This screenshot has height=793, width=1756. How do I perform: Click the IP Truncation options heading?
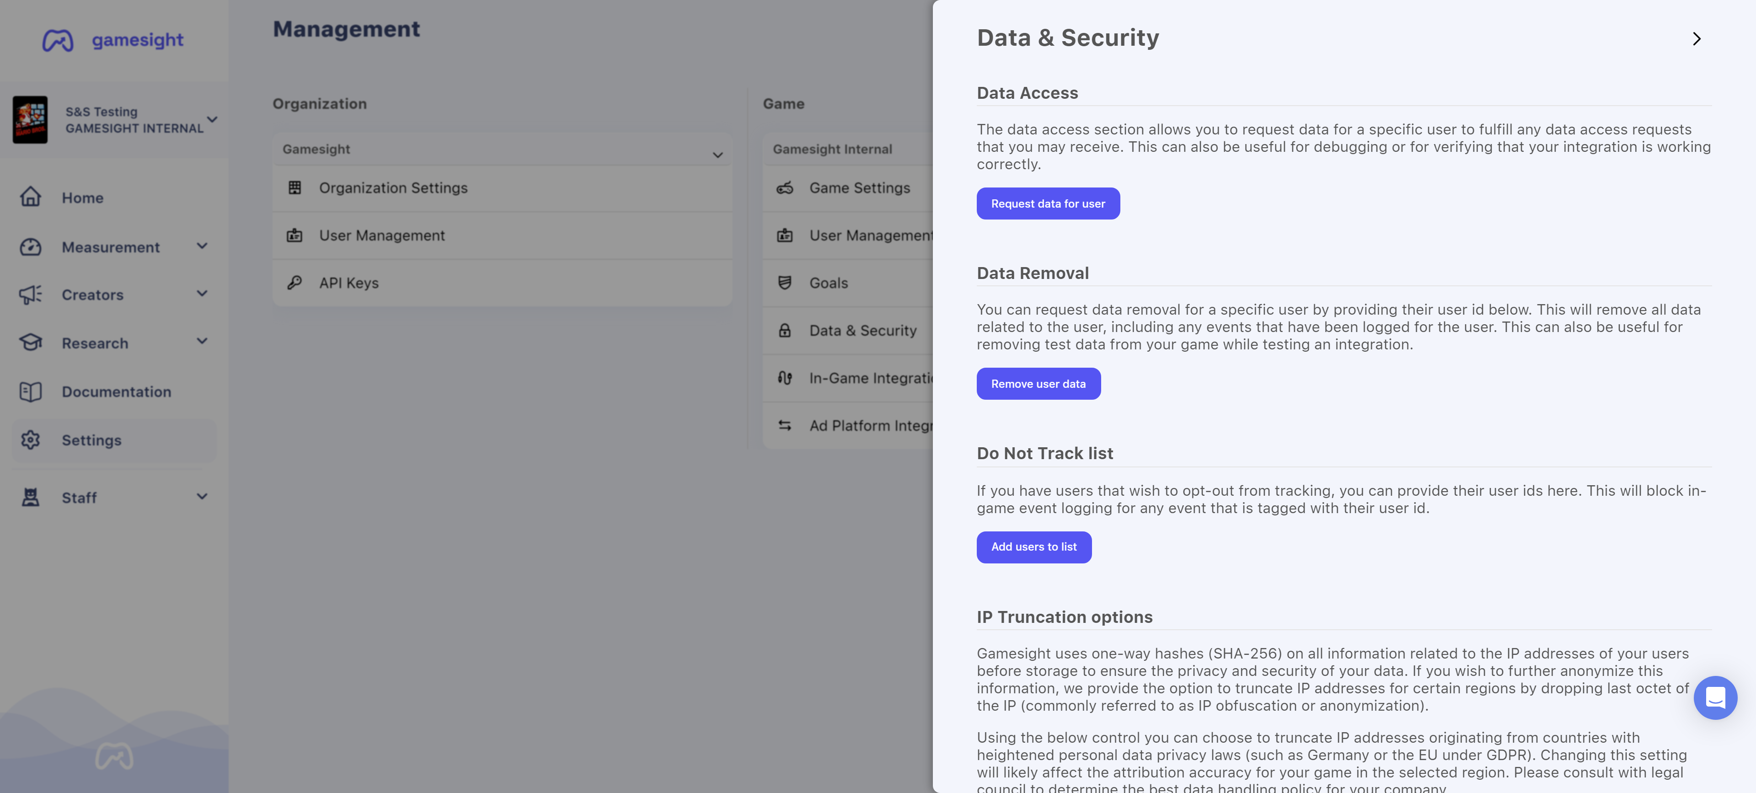click(1064, 617)
